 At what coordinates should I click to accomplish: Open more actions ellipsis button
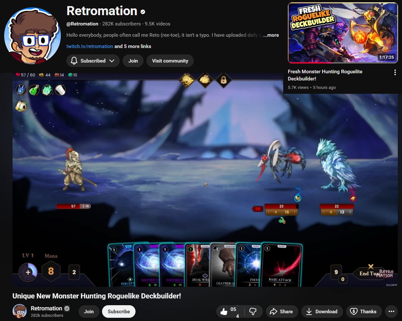point(391,312)
